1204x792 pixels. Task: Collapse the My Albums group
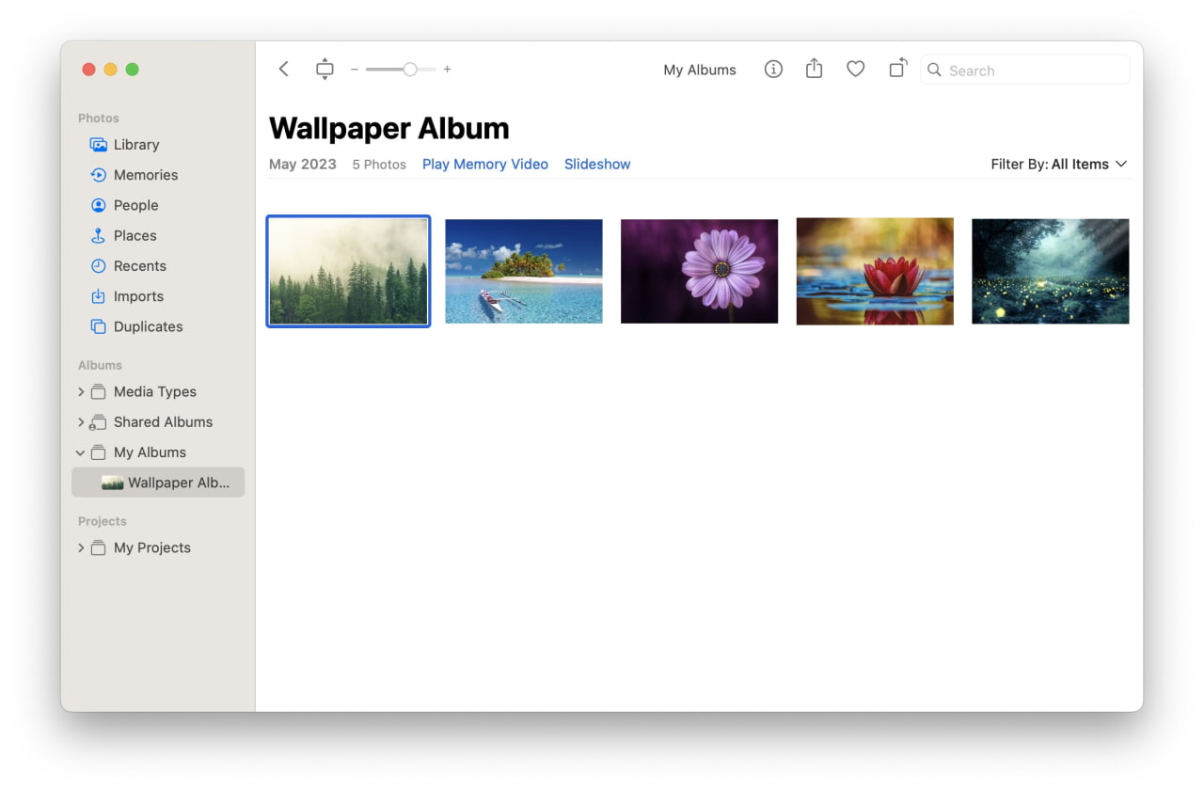click(81, 452)
